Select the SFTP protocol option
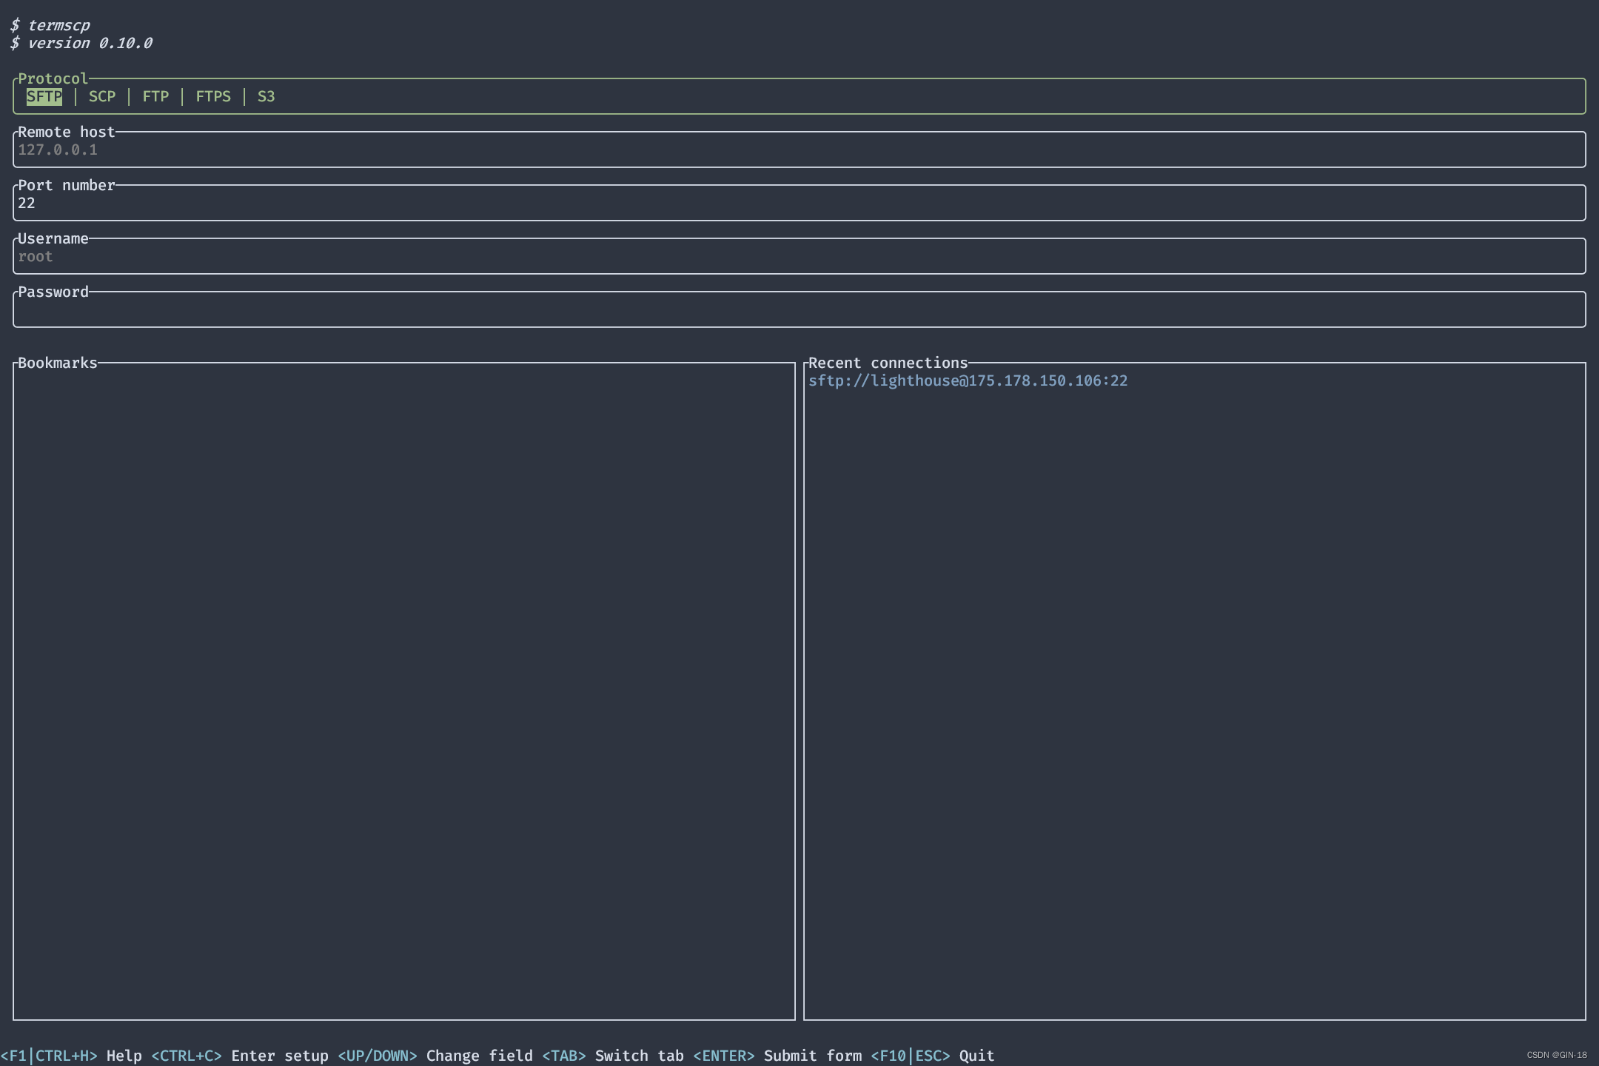This screenshot has height=1066, width=1599. click(x=44, y=97)
